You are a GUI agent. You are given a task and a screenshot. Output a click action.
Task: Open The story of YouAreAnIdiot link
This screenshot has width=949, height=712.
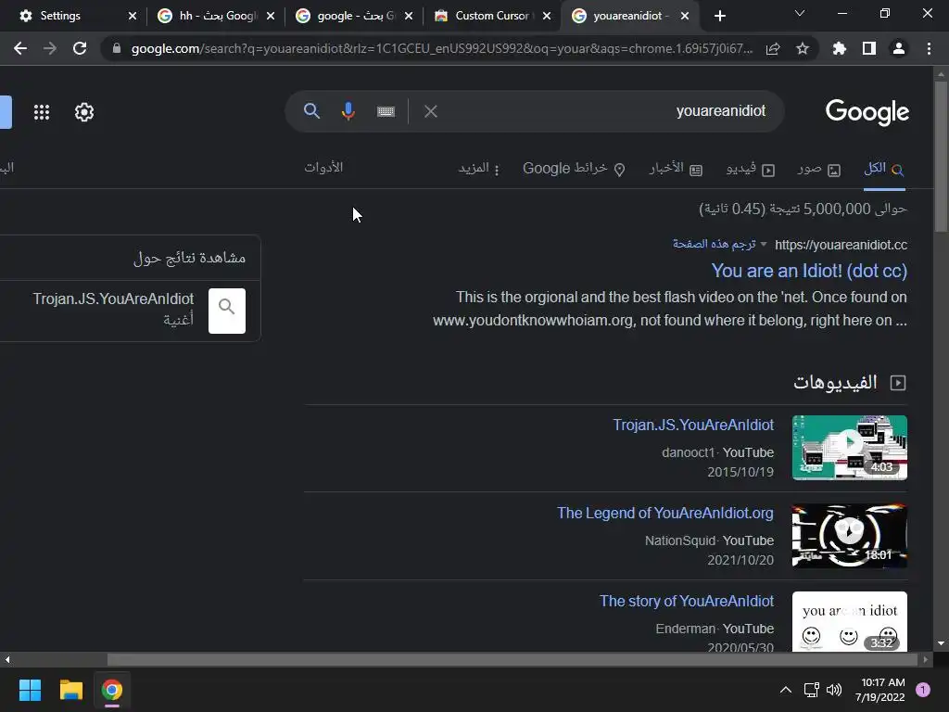[x=687, y=601]
